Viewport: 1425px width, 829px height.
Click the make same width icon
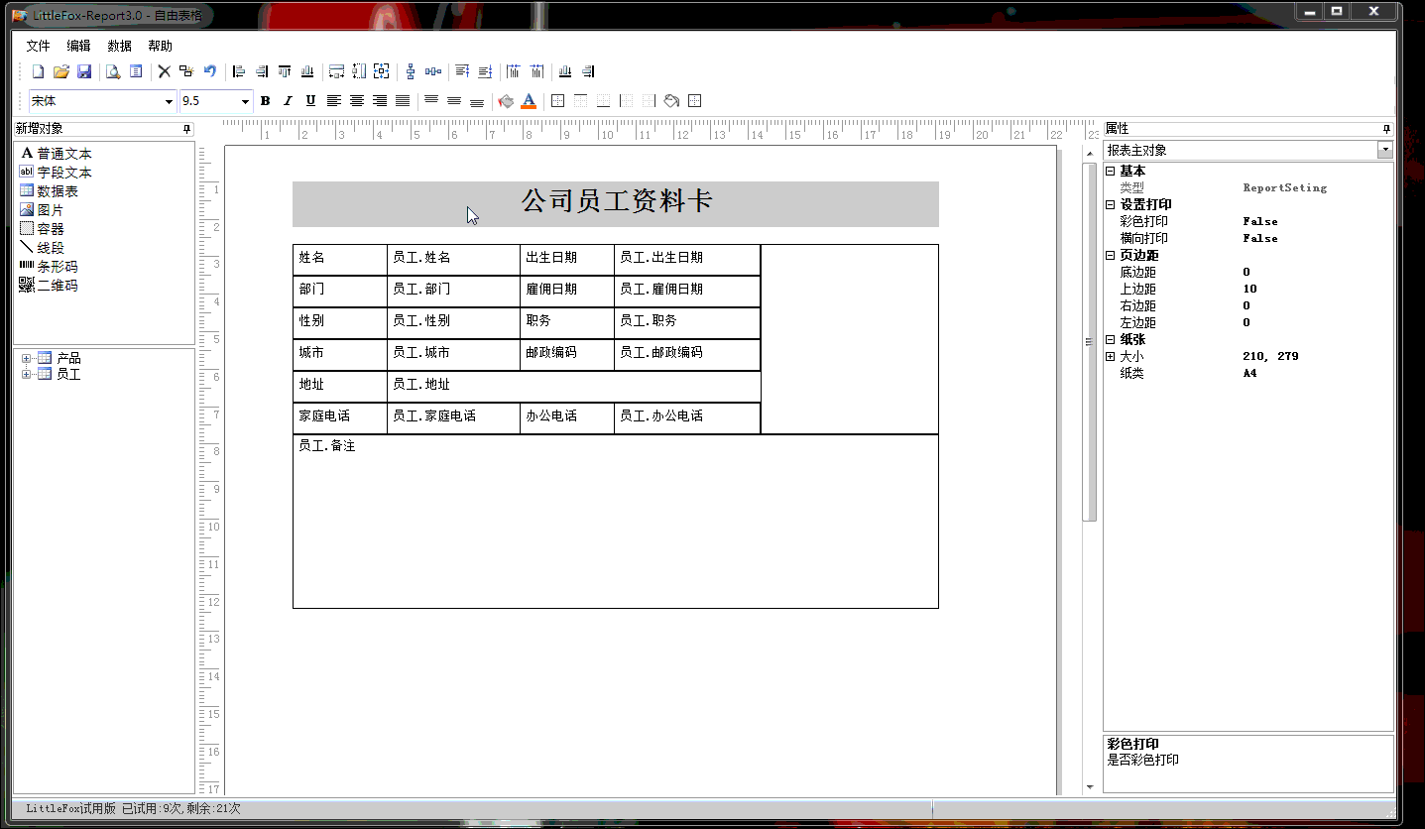[x=336, y=71]
